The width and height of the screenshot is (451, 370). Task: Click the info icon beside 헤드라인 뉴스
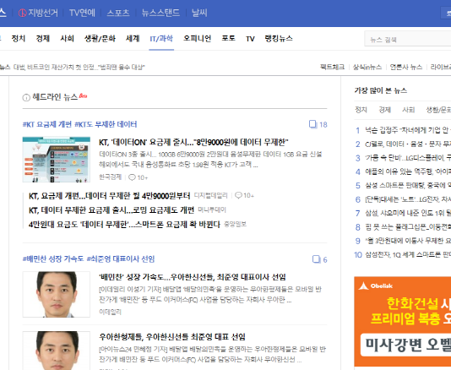point(26,98)
